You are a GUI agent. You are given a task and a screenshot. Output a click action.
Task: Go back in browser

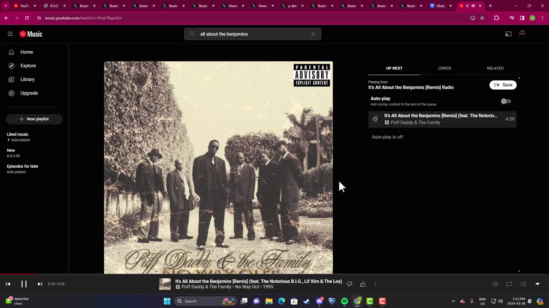6,18
